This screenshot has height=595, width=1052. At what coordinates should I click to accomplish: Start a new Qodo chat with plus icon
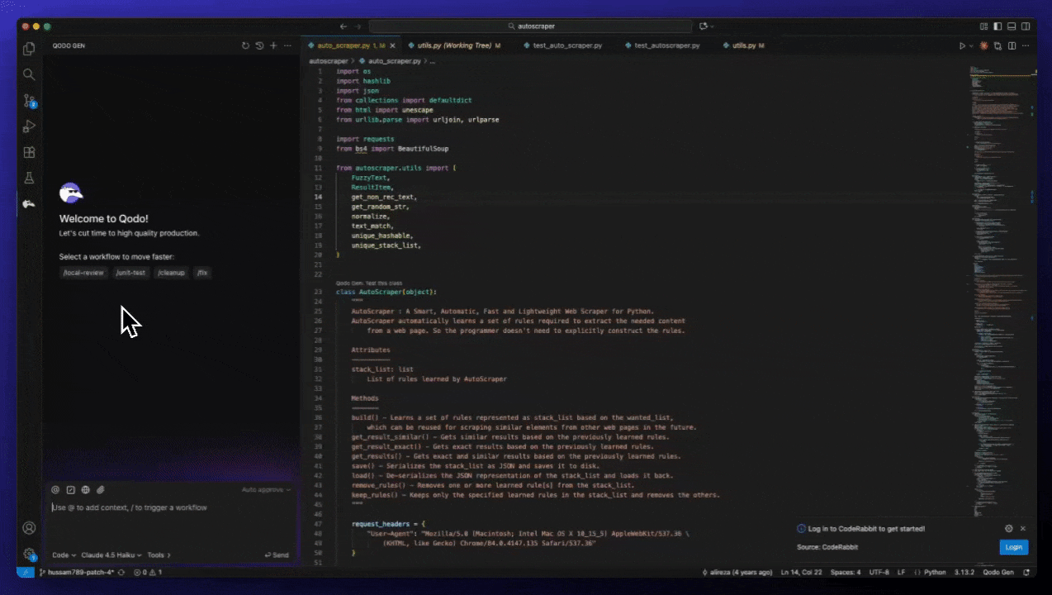click(x=273, y=45)
